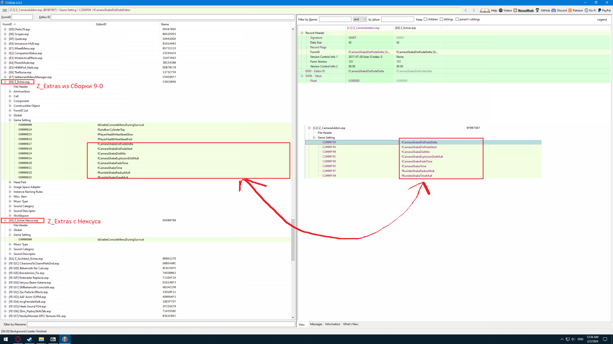
Task: Switch to the Information tab
Action: pos(332,324)
